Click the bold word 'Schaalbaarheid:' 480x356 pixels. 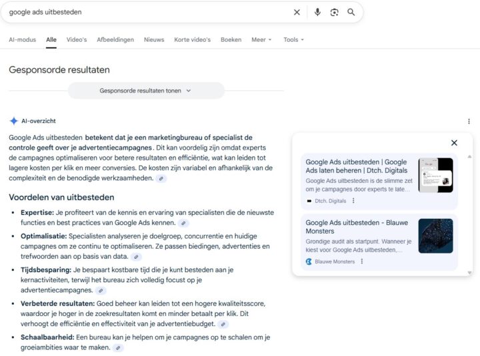tap(47, 337)
